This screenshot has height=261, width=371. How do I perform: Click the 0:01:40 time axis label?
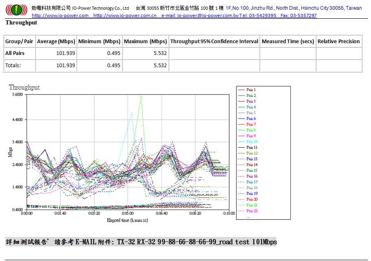click(60, 213)
